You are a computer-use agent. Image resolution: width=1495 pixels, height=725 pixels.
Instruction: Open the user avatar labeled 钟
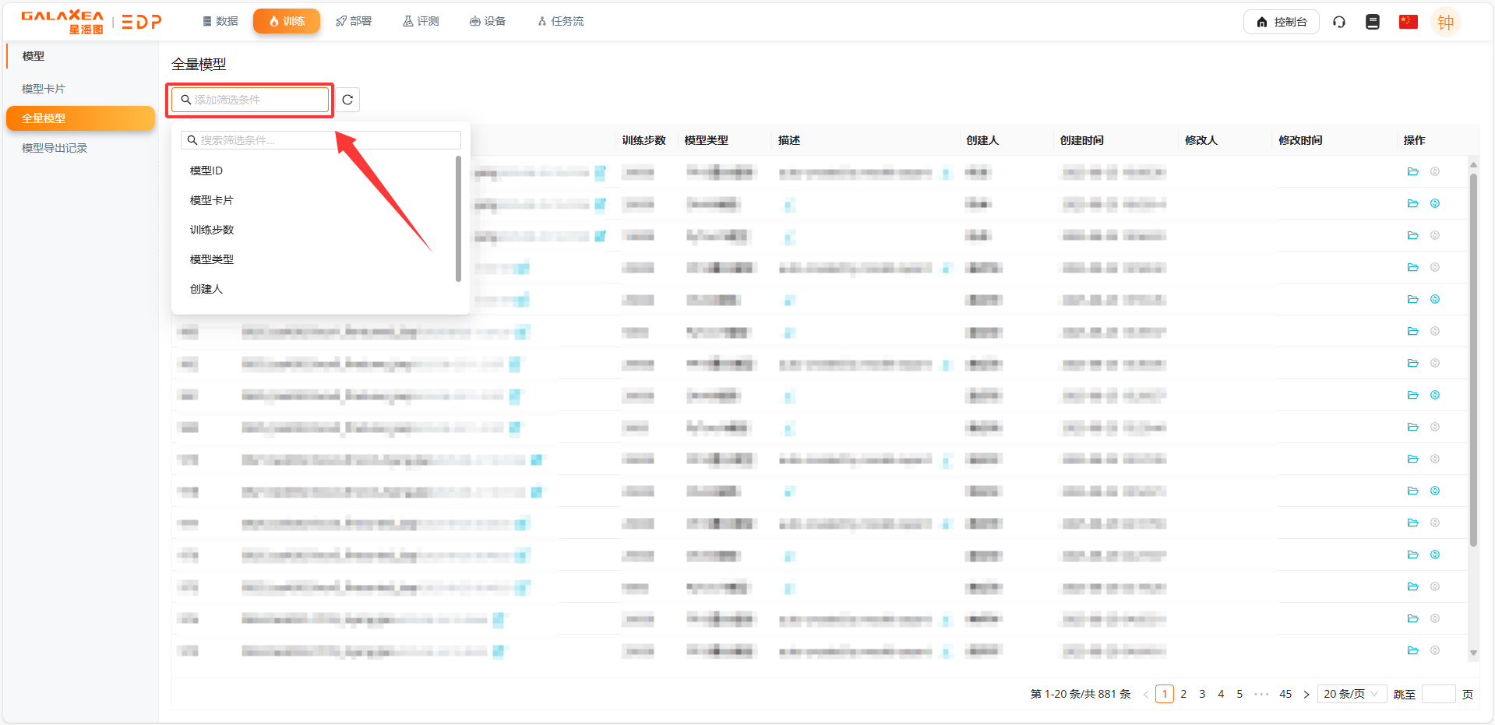(1445, 22)
